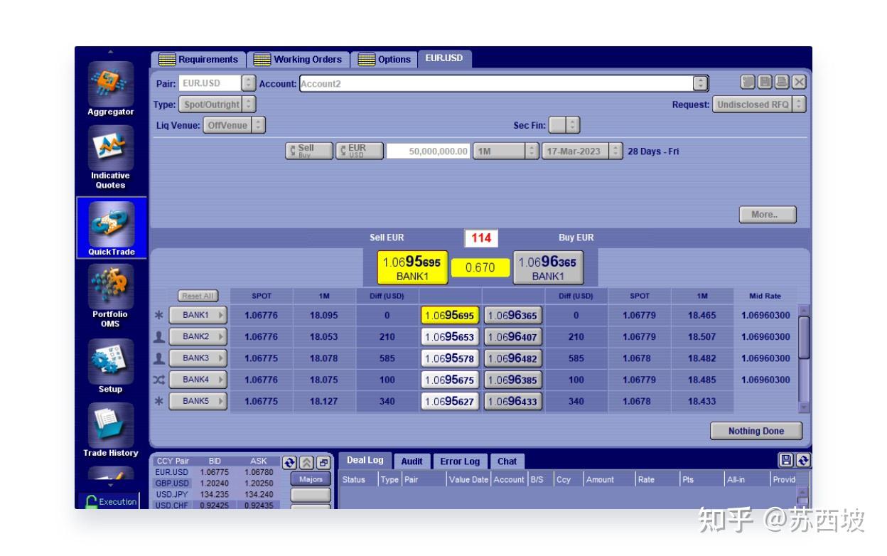Viewport: 887px width, 556px height.
Task: Open the Chat tab
Action: tap(507, 461)
